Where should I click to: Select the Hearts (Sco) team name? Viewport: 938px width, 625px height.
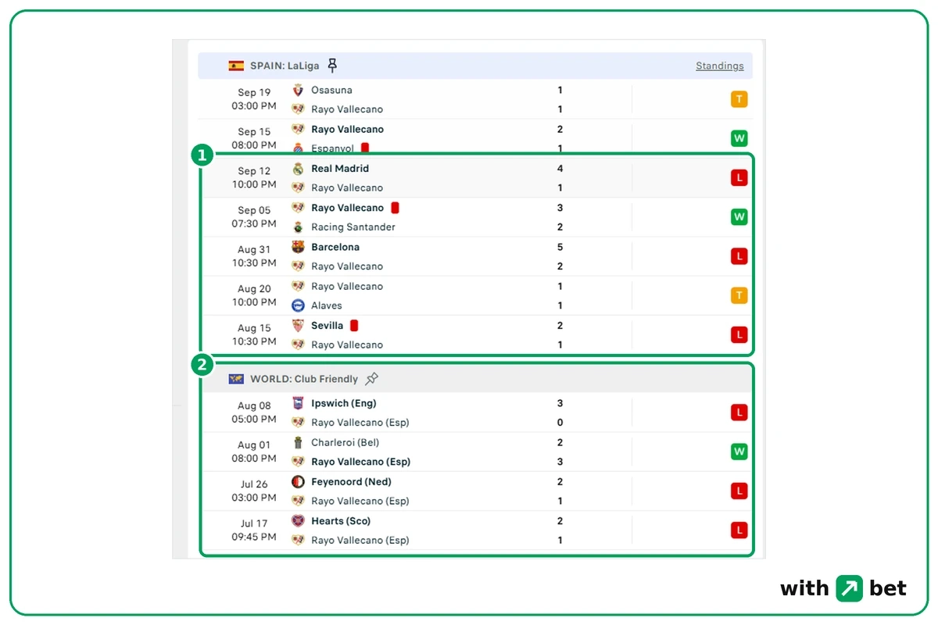[341, 521]
